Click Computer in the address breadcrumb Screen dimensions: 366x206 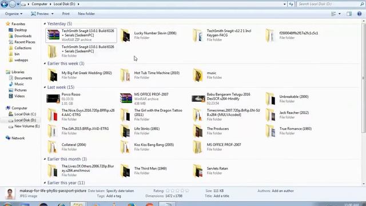tap(39, 4)
